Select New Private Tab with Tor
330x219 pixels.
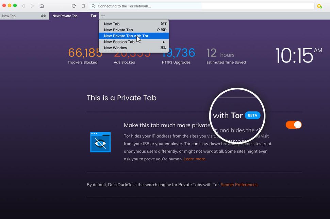click(126, 36)
